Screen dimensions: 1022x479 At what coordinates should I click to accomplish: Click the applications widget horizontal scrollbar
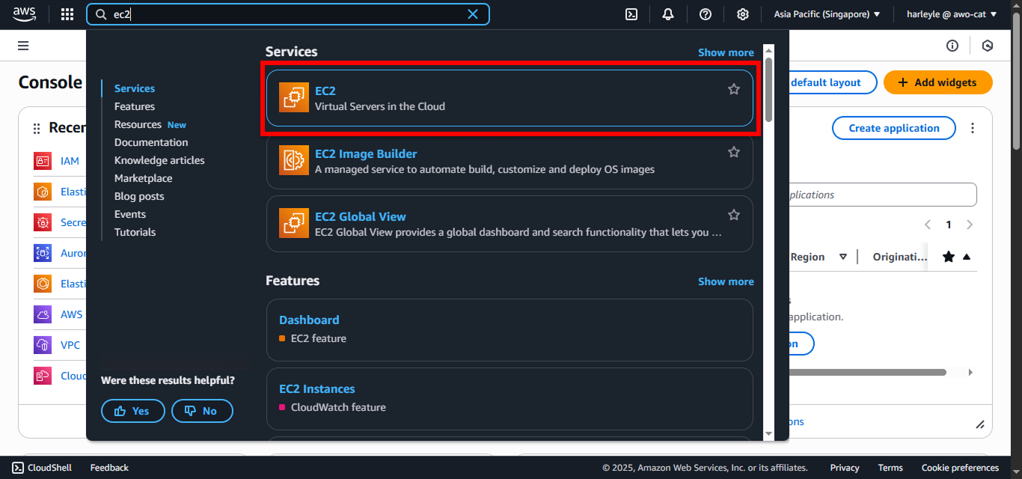click(866, 372)
